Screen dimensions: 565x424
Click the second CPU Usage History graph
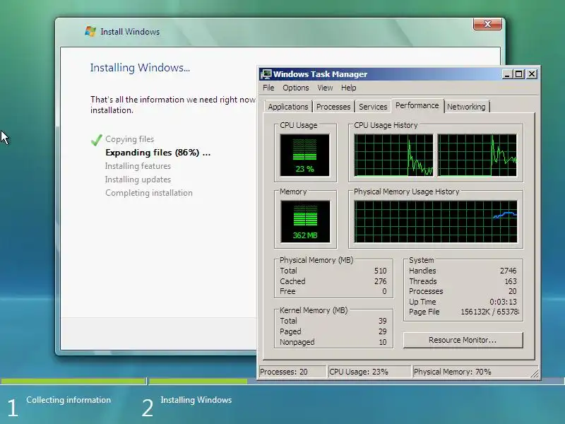pyautogui.click(x=477, y=155)
